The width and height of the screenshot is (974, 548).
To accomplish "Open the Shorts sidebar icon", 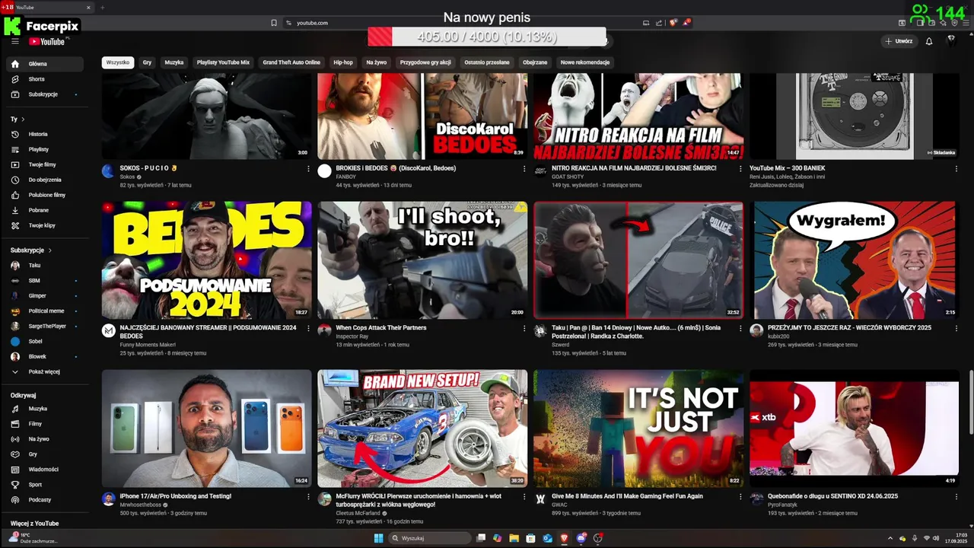I will point(14,79).
